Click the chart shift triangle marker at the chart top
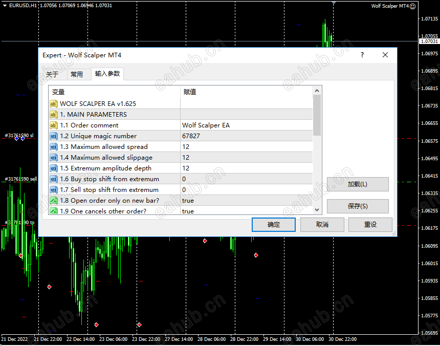 334,3
